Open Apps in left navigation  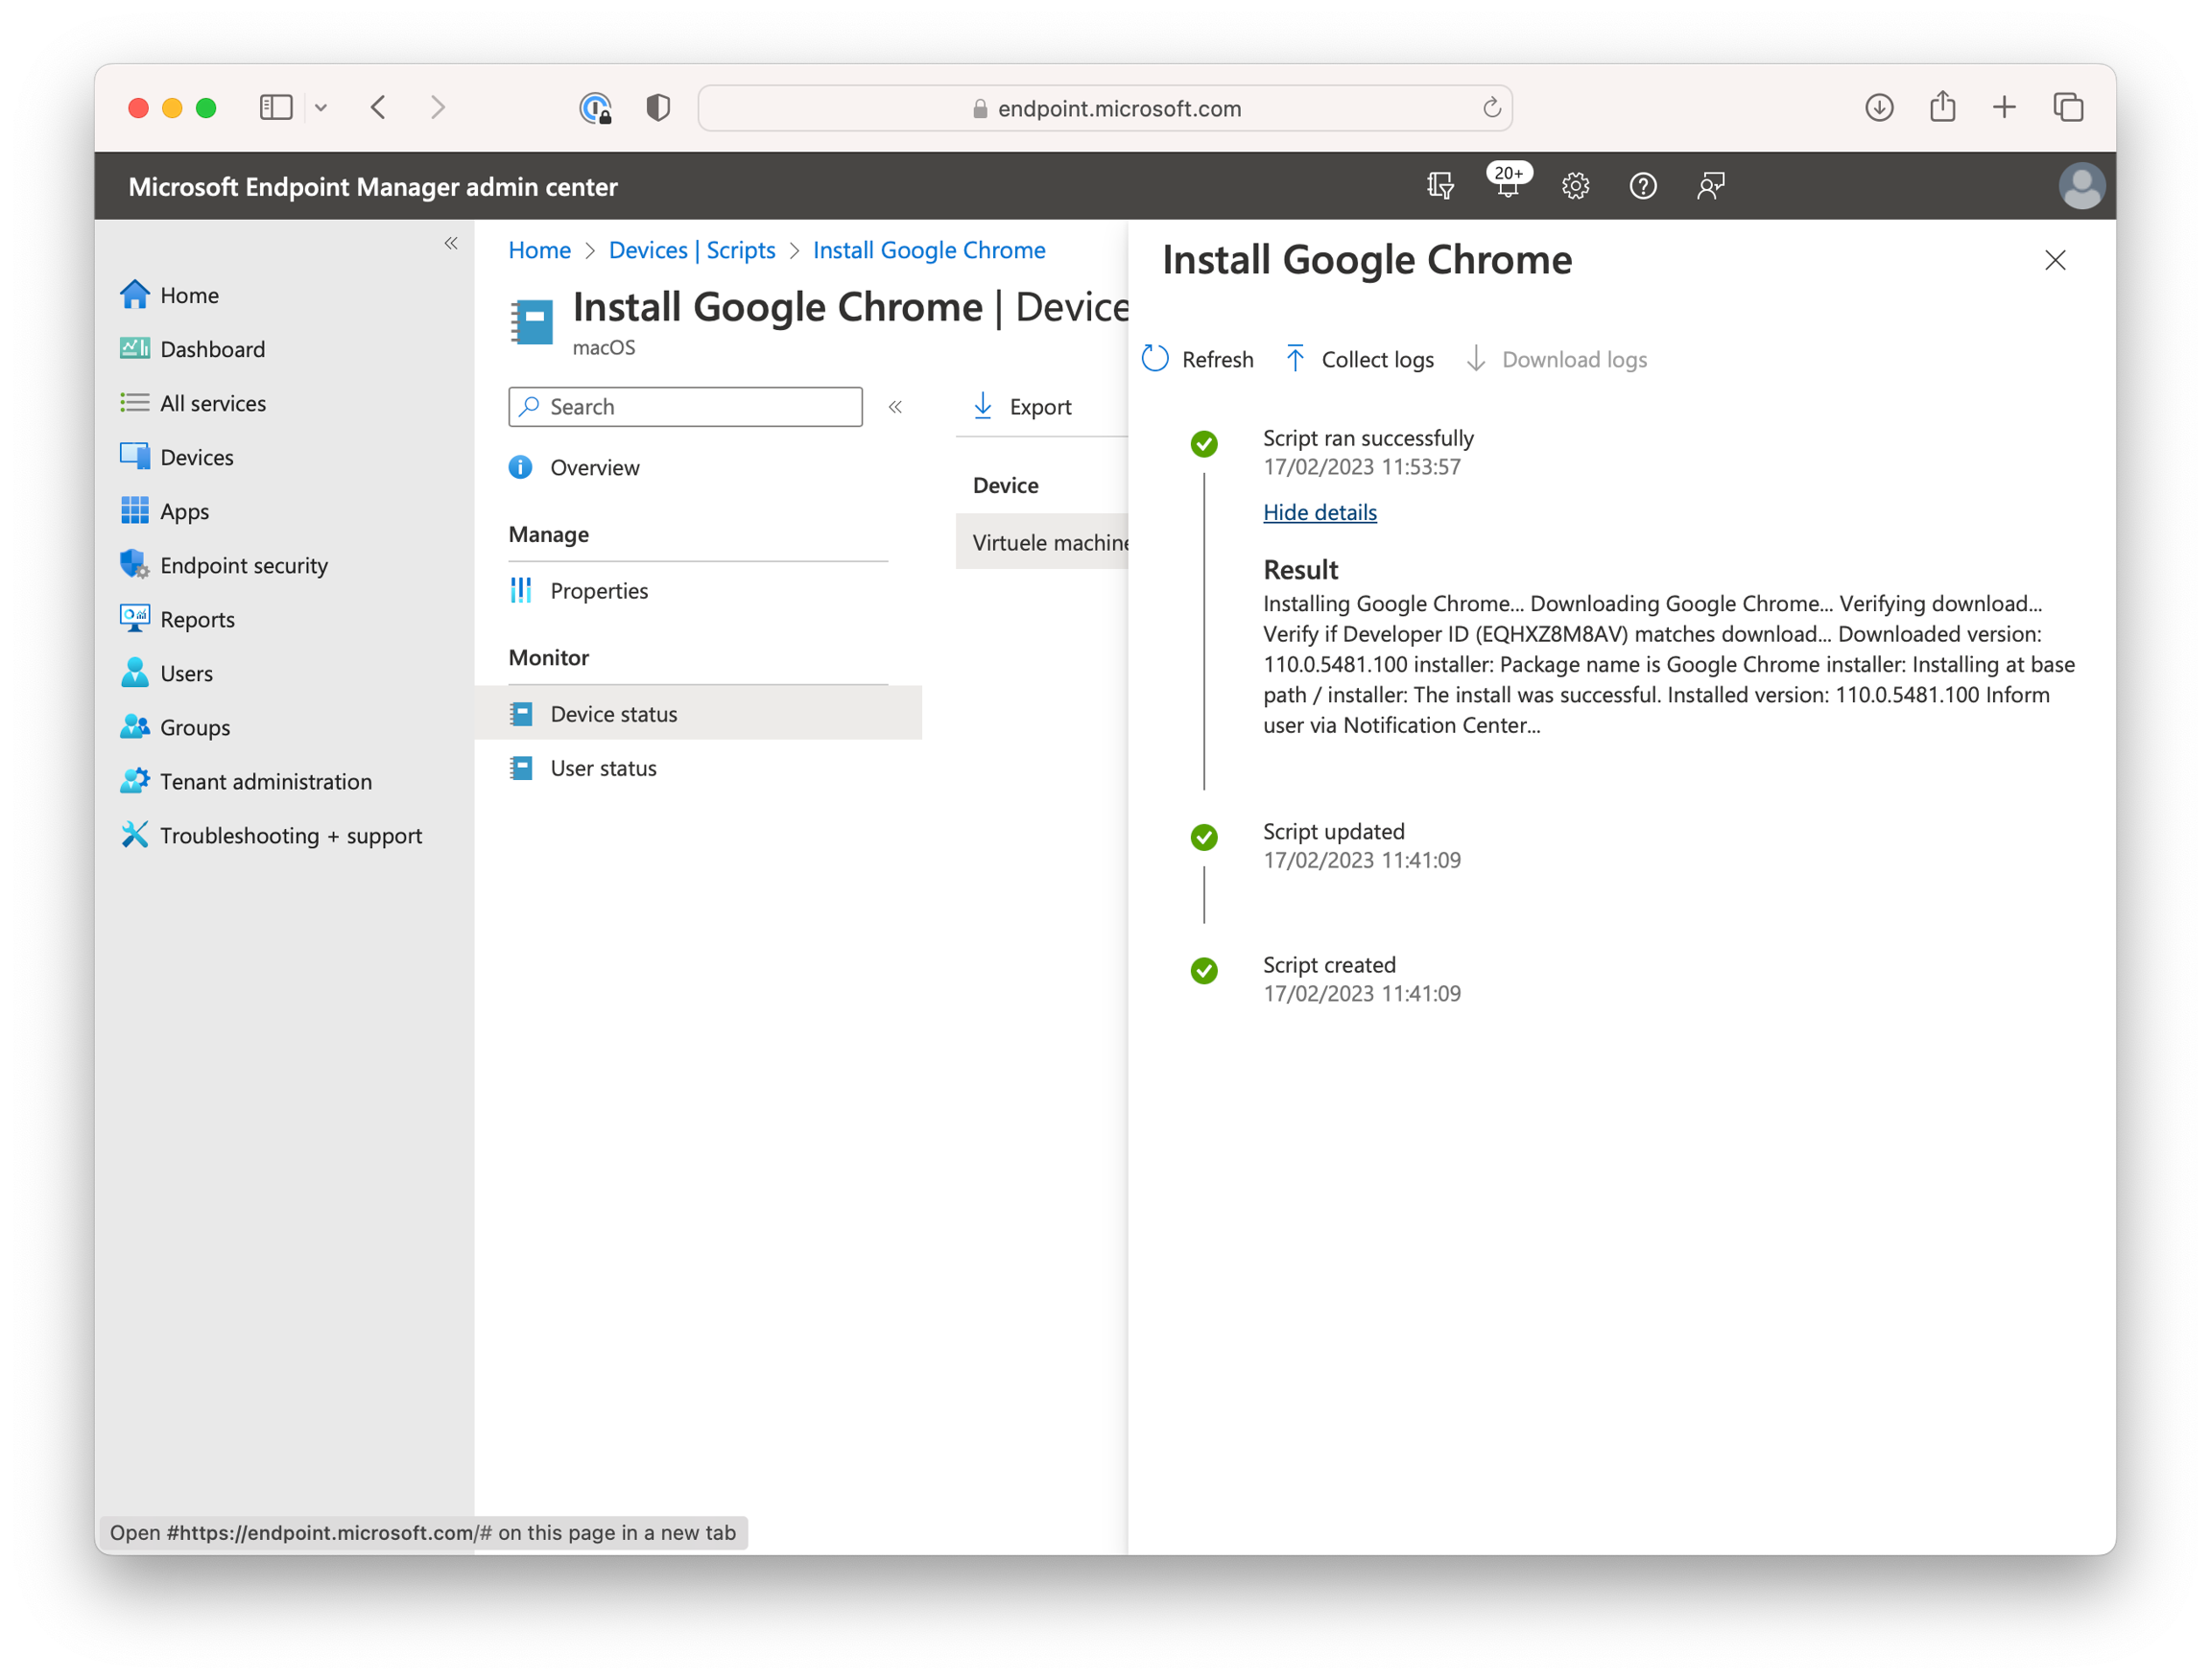pyautogui.click(x=164, y=511)
